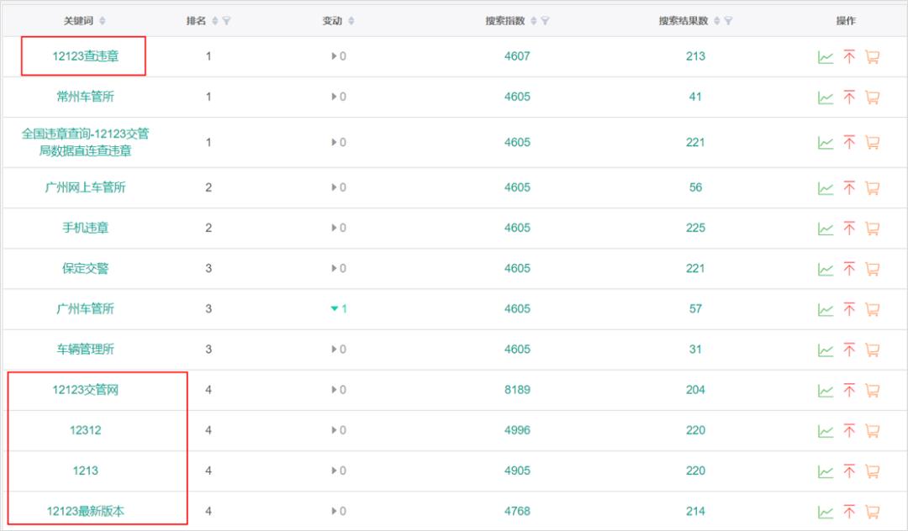The image size is (908, 531).
Task: Open the keyword link 常州车管所
Action: click(x=90, y=97)
